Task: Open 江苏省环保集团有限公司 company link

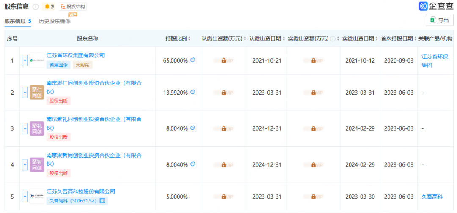Action: pyautogui.click(x=75, y=55)
